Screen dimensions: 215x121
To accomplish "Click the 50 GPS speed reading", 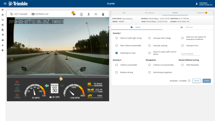I will [x=54, y=97].
